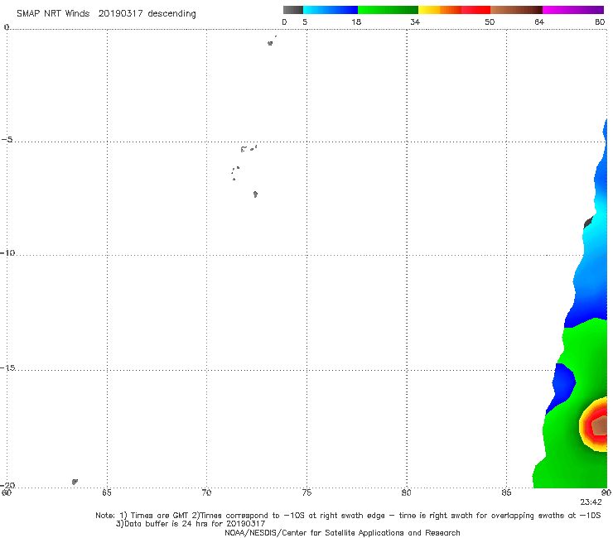Click the brown high-wind storm core

tap(600, 425)
